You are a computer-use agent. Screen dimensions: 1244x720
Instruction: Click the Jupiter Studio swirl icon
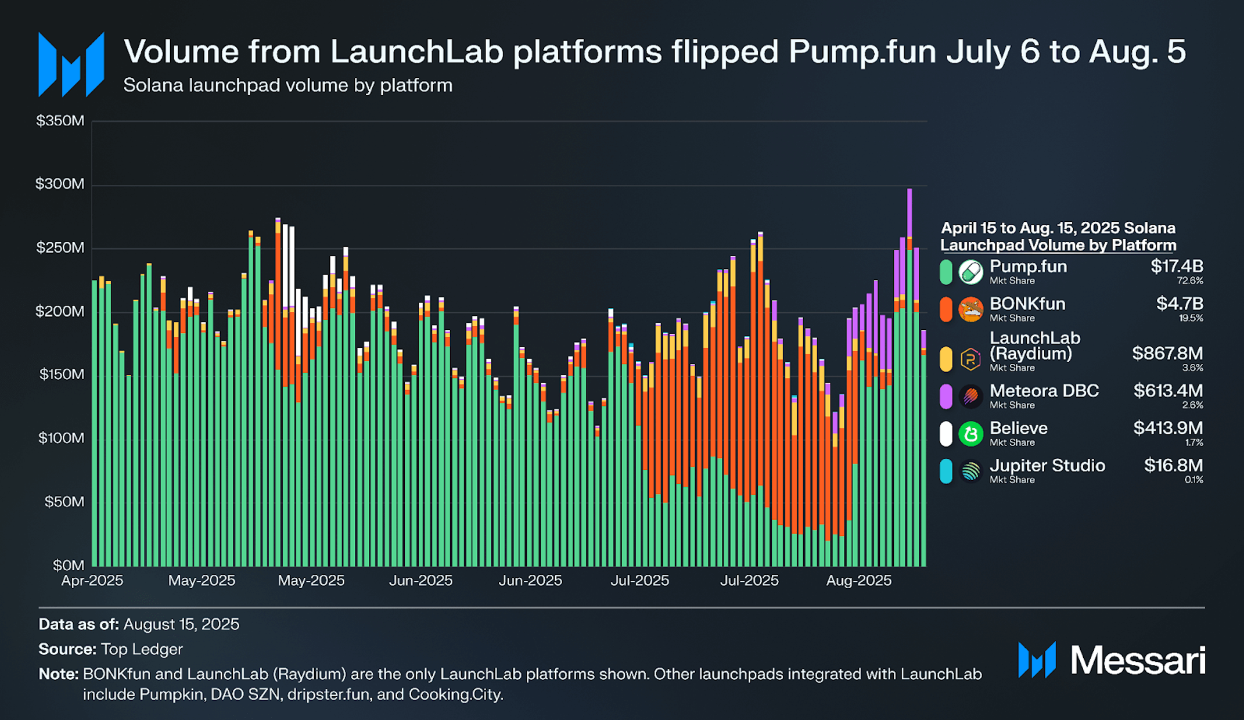tap(970, 471)
